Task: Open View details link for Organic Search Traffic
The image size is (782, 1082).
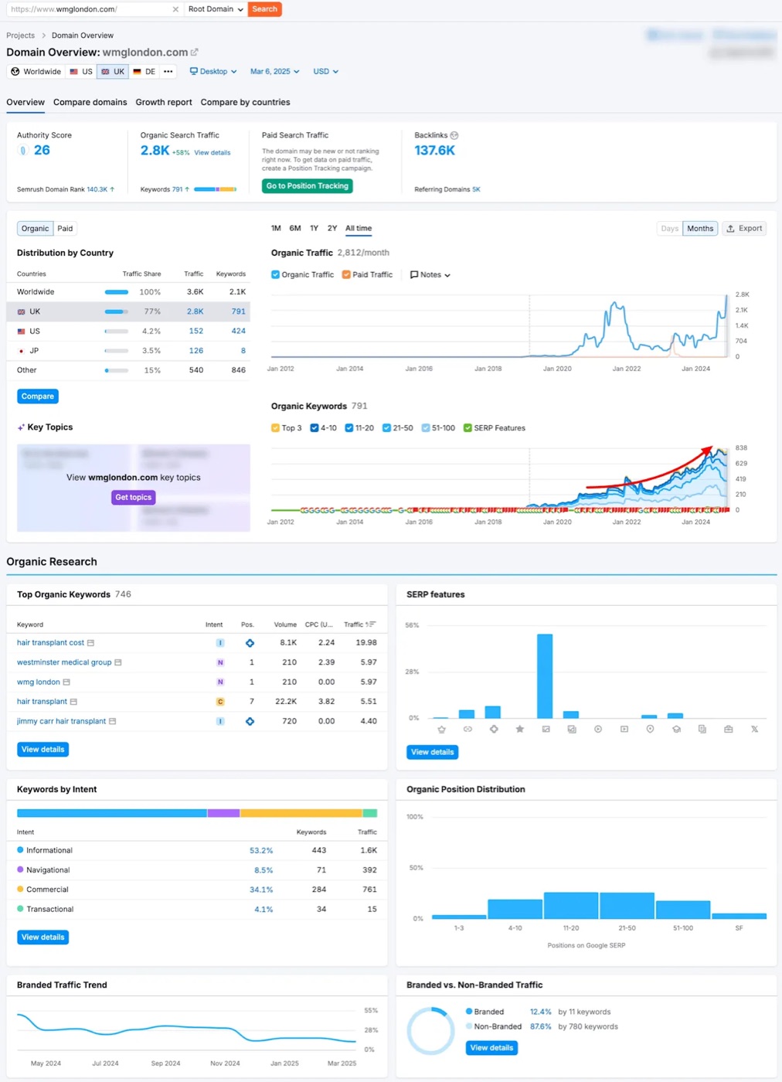Action: coord(212,153)
